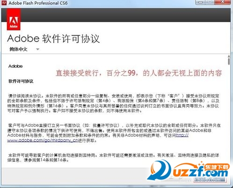Click the accept button beneath the watermark
The image size is (233, 188).
click(x=210, y=180)
